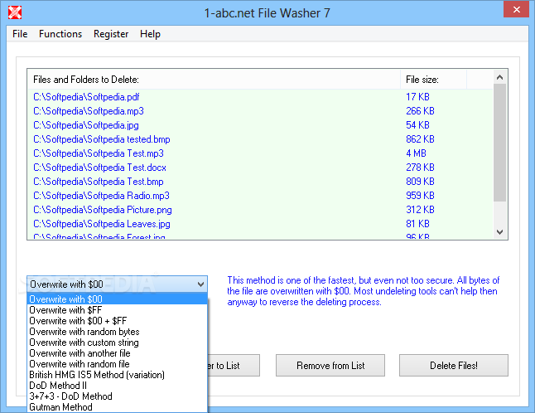The image size is (535, 413).
Task: Click the File Washer app icon in title bar
Action: coord(15,12)
